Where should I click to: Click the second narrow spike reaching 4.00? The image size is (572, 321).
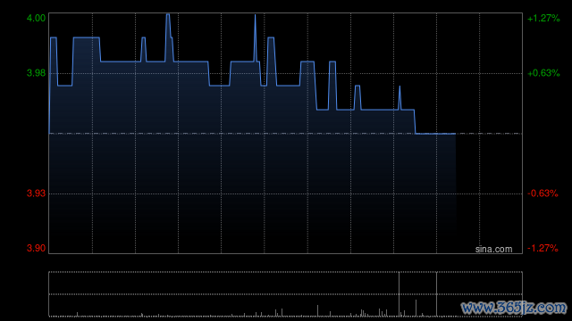coord(255,15)
